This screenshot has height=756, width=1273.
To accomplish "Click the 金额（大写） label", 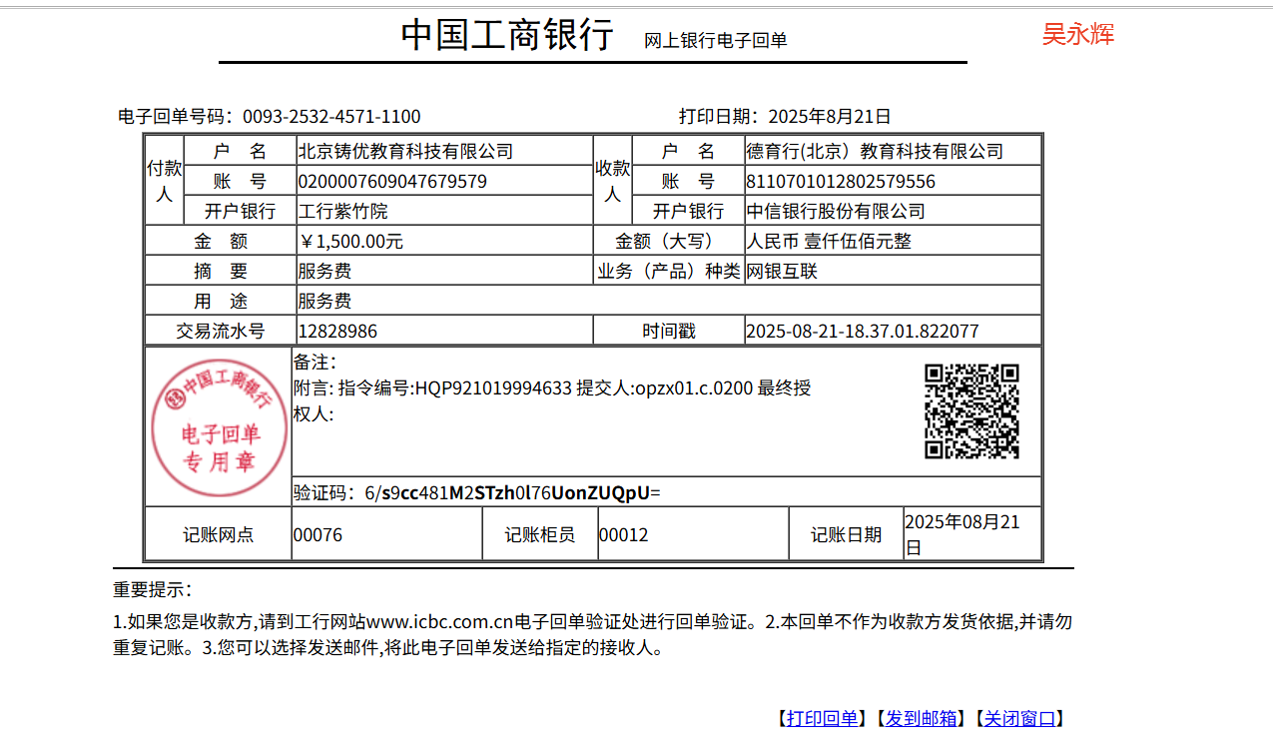I will pos(669,242).
